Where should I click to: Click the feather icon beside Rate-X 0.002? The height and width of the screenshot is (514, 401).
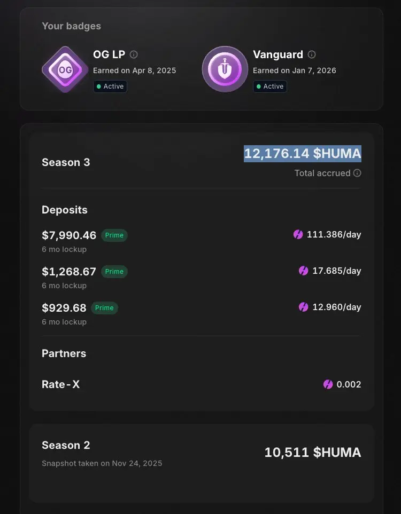coord(328,384)
